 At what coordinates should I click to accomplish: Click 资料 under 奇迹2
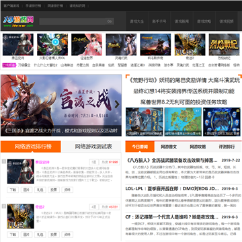pyautogui.click(x=67, y=235)
